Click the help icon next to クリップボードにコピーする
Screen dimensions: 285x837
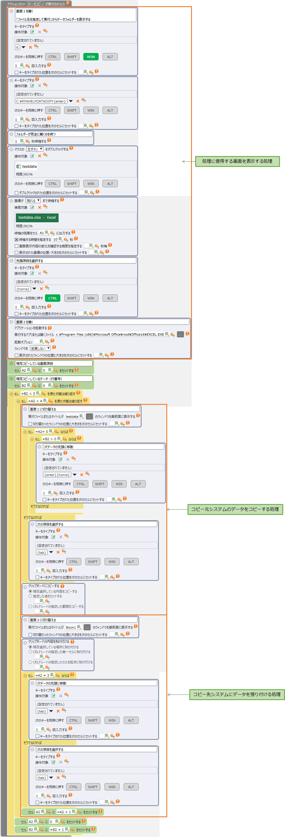[x=62, y=586]
